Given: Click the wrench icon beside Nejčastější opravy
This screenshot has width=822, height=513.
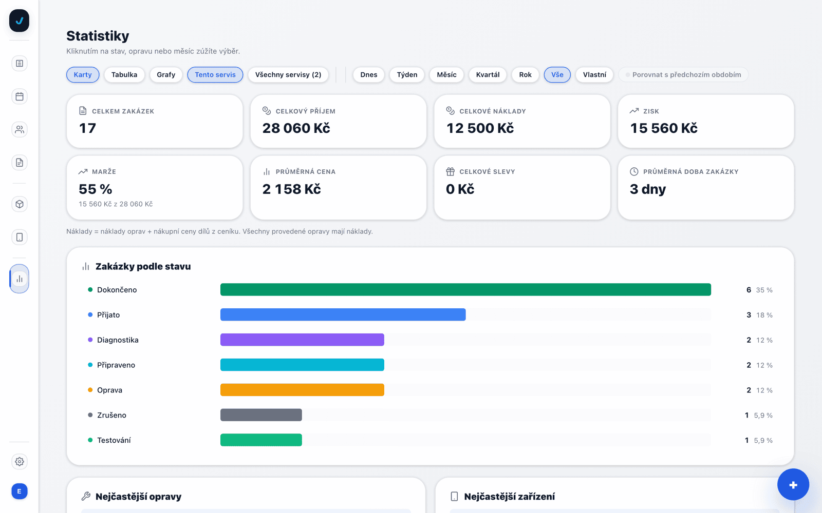Looking at the screenshot, I should (86, 496).
